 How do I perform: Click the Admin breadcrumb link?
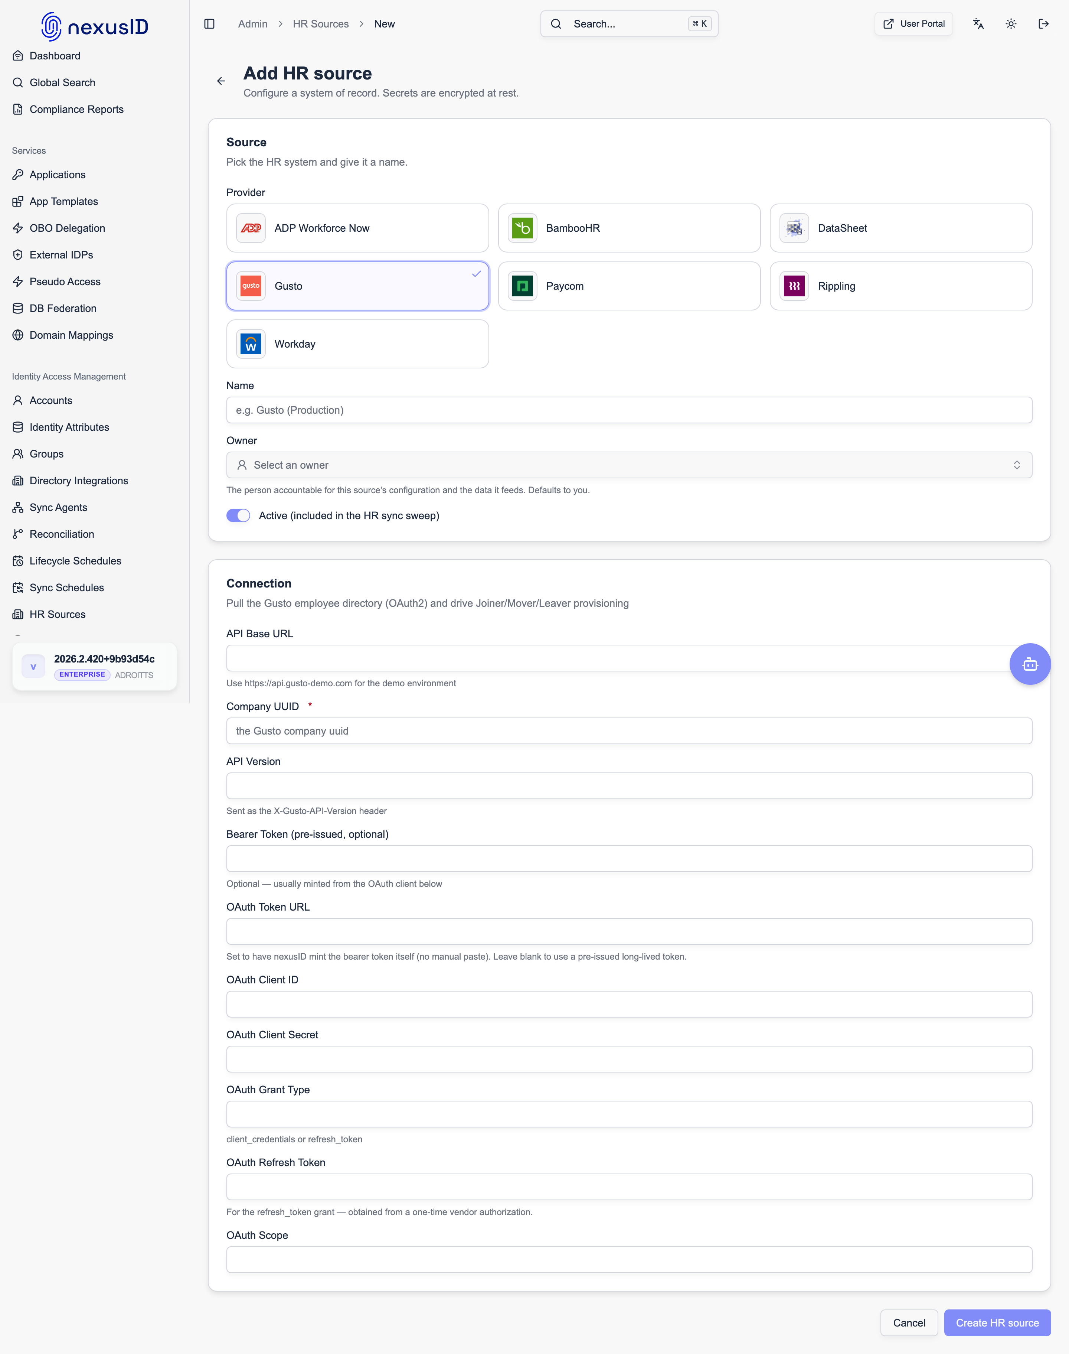tap(253, 24)
